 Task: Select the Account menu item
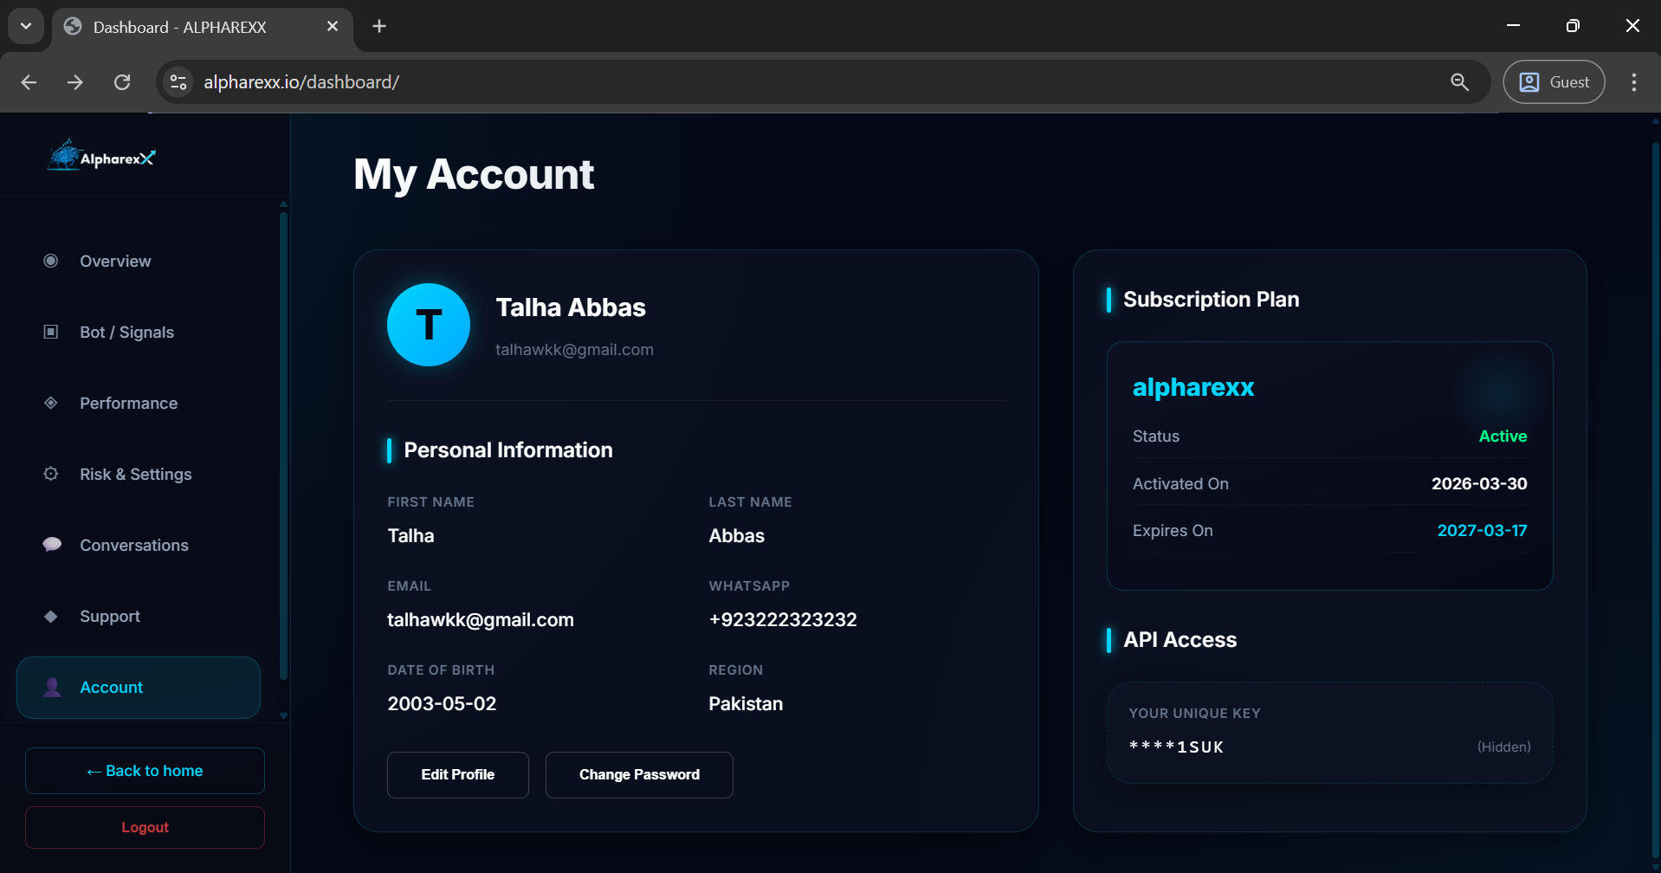pyautogui.click(x=139, y=687)
